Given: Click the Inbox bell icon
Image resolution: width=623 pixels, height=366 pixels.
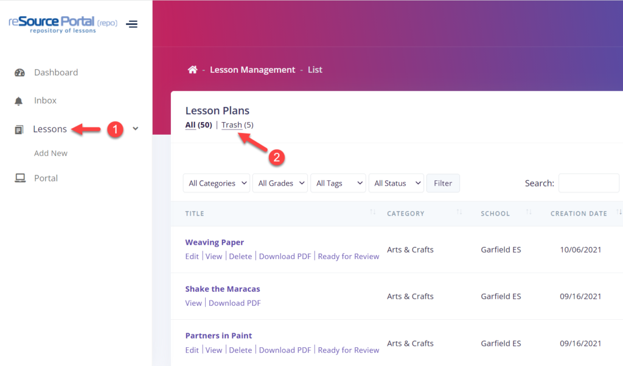Looking at the screenshot, I should pos(19,101).
